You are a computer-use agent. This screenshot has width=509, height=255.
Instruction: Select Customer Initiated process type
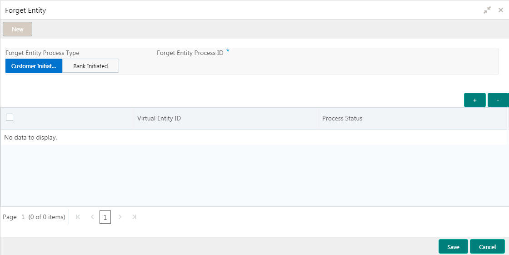pyautogui.click(x=34, y=66)
